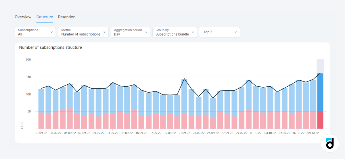
Task: Click the 01.09.22 date axis label
Action: pyautogui.click(x=41, y=133)
